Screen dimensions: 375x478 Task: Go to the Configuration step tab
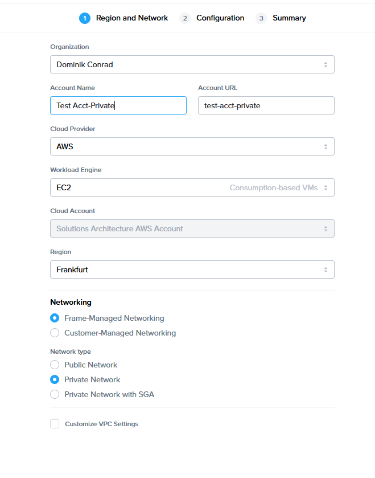click(x=220, y=18)
